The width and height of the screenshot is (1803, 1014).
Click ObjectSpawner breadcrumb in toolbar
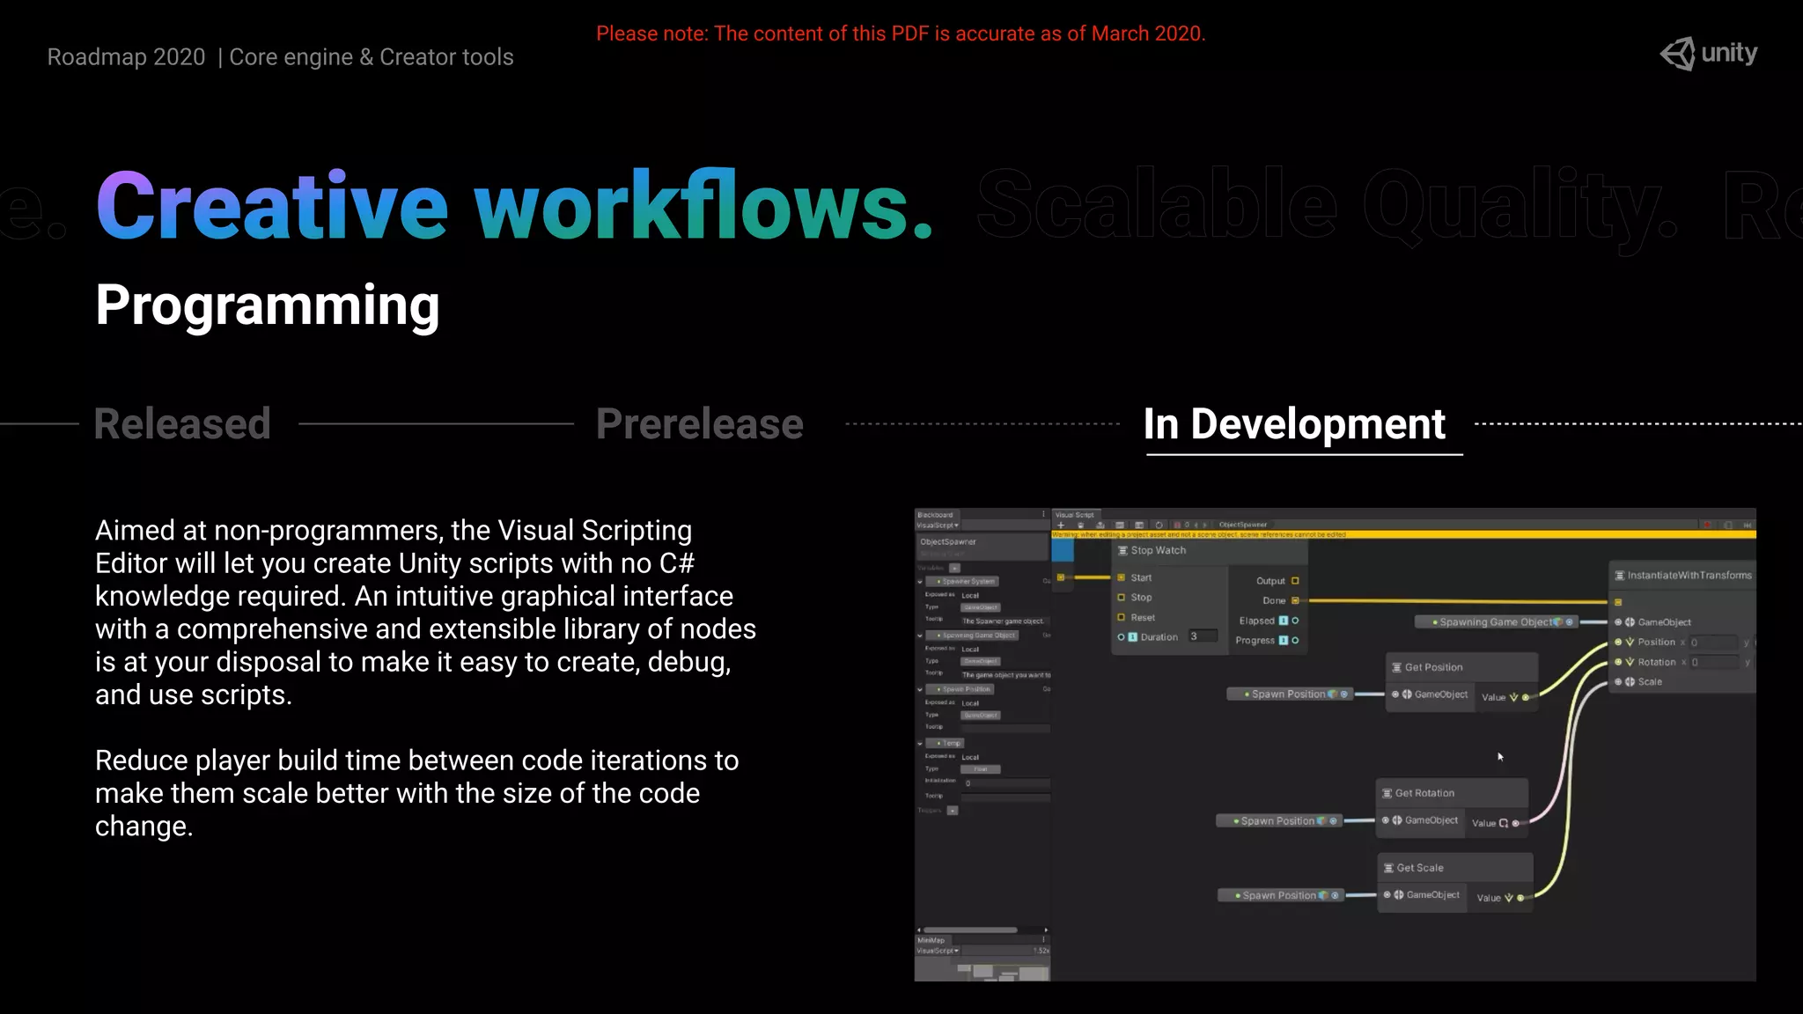pyautogui.click(x=1242, y=525)
